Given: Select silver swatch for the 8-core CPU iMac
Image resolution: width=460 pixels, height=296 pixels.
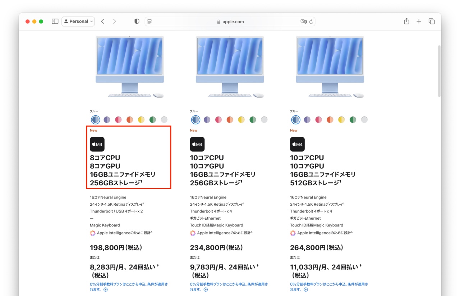Looking at the screenshot, I should [164, 120].
